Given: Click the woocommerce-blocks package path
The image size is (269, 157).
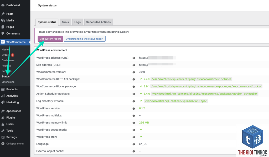Looking at the screenshot, I should (206, 86).
